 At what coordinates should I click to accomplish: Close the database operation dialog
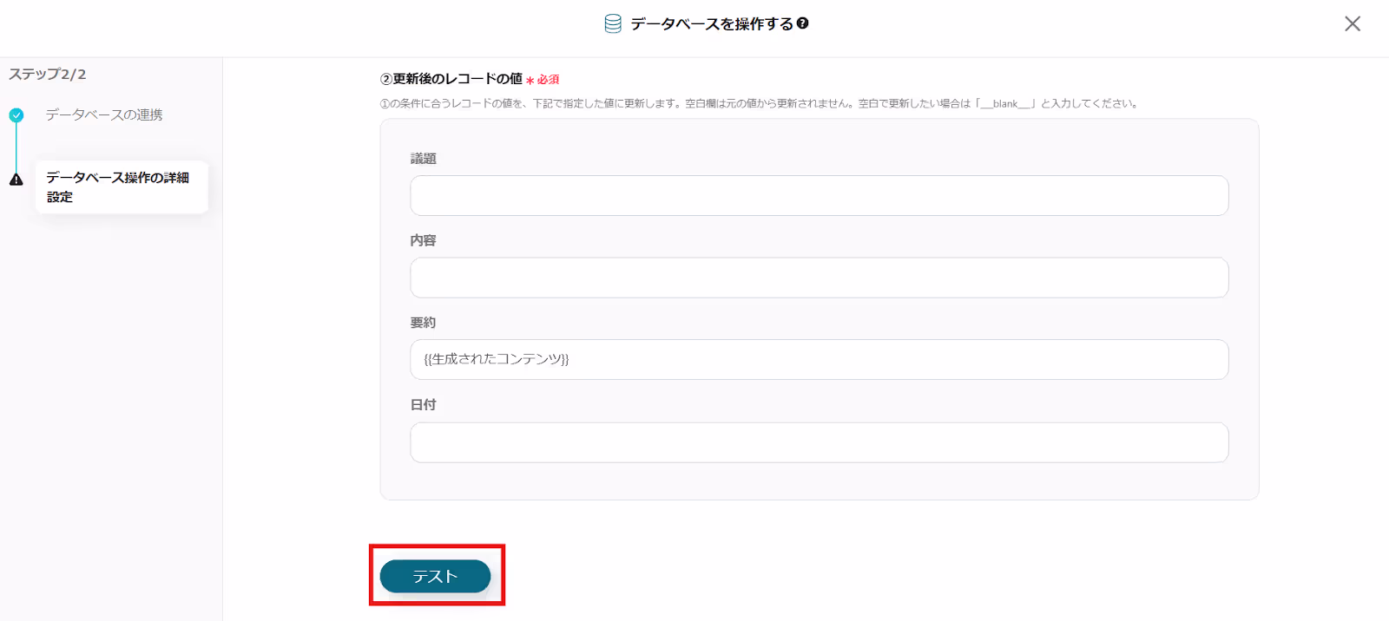coord(1353,23)
